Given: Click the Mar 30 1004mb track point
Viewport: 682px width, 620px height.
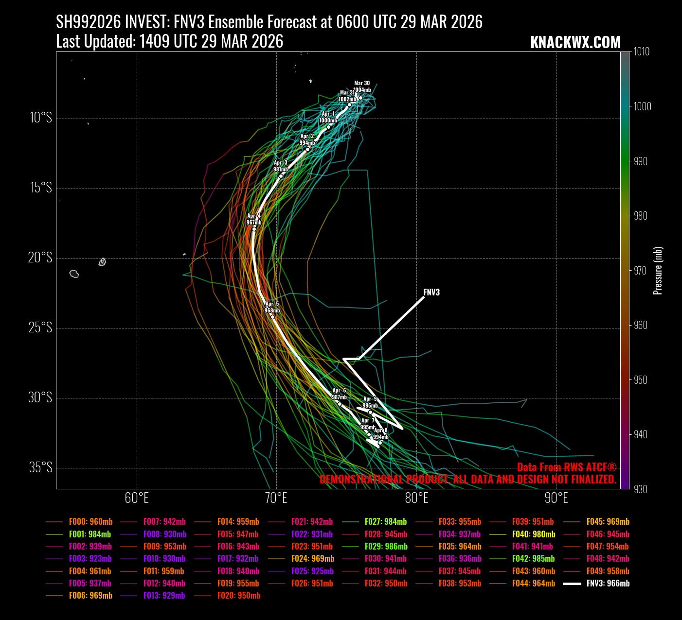Looking at the screenshot, I should point(360,98).
